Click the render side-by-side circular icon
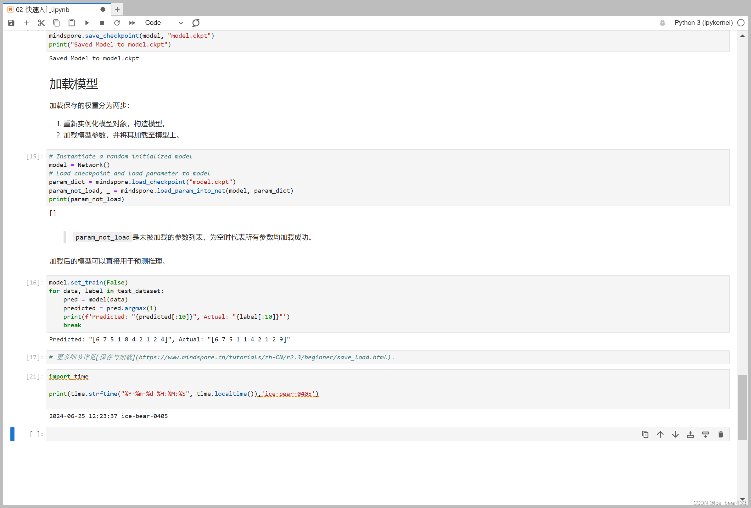This screenshot has width=751, height=508. (x=196, y=23)
